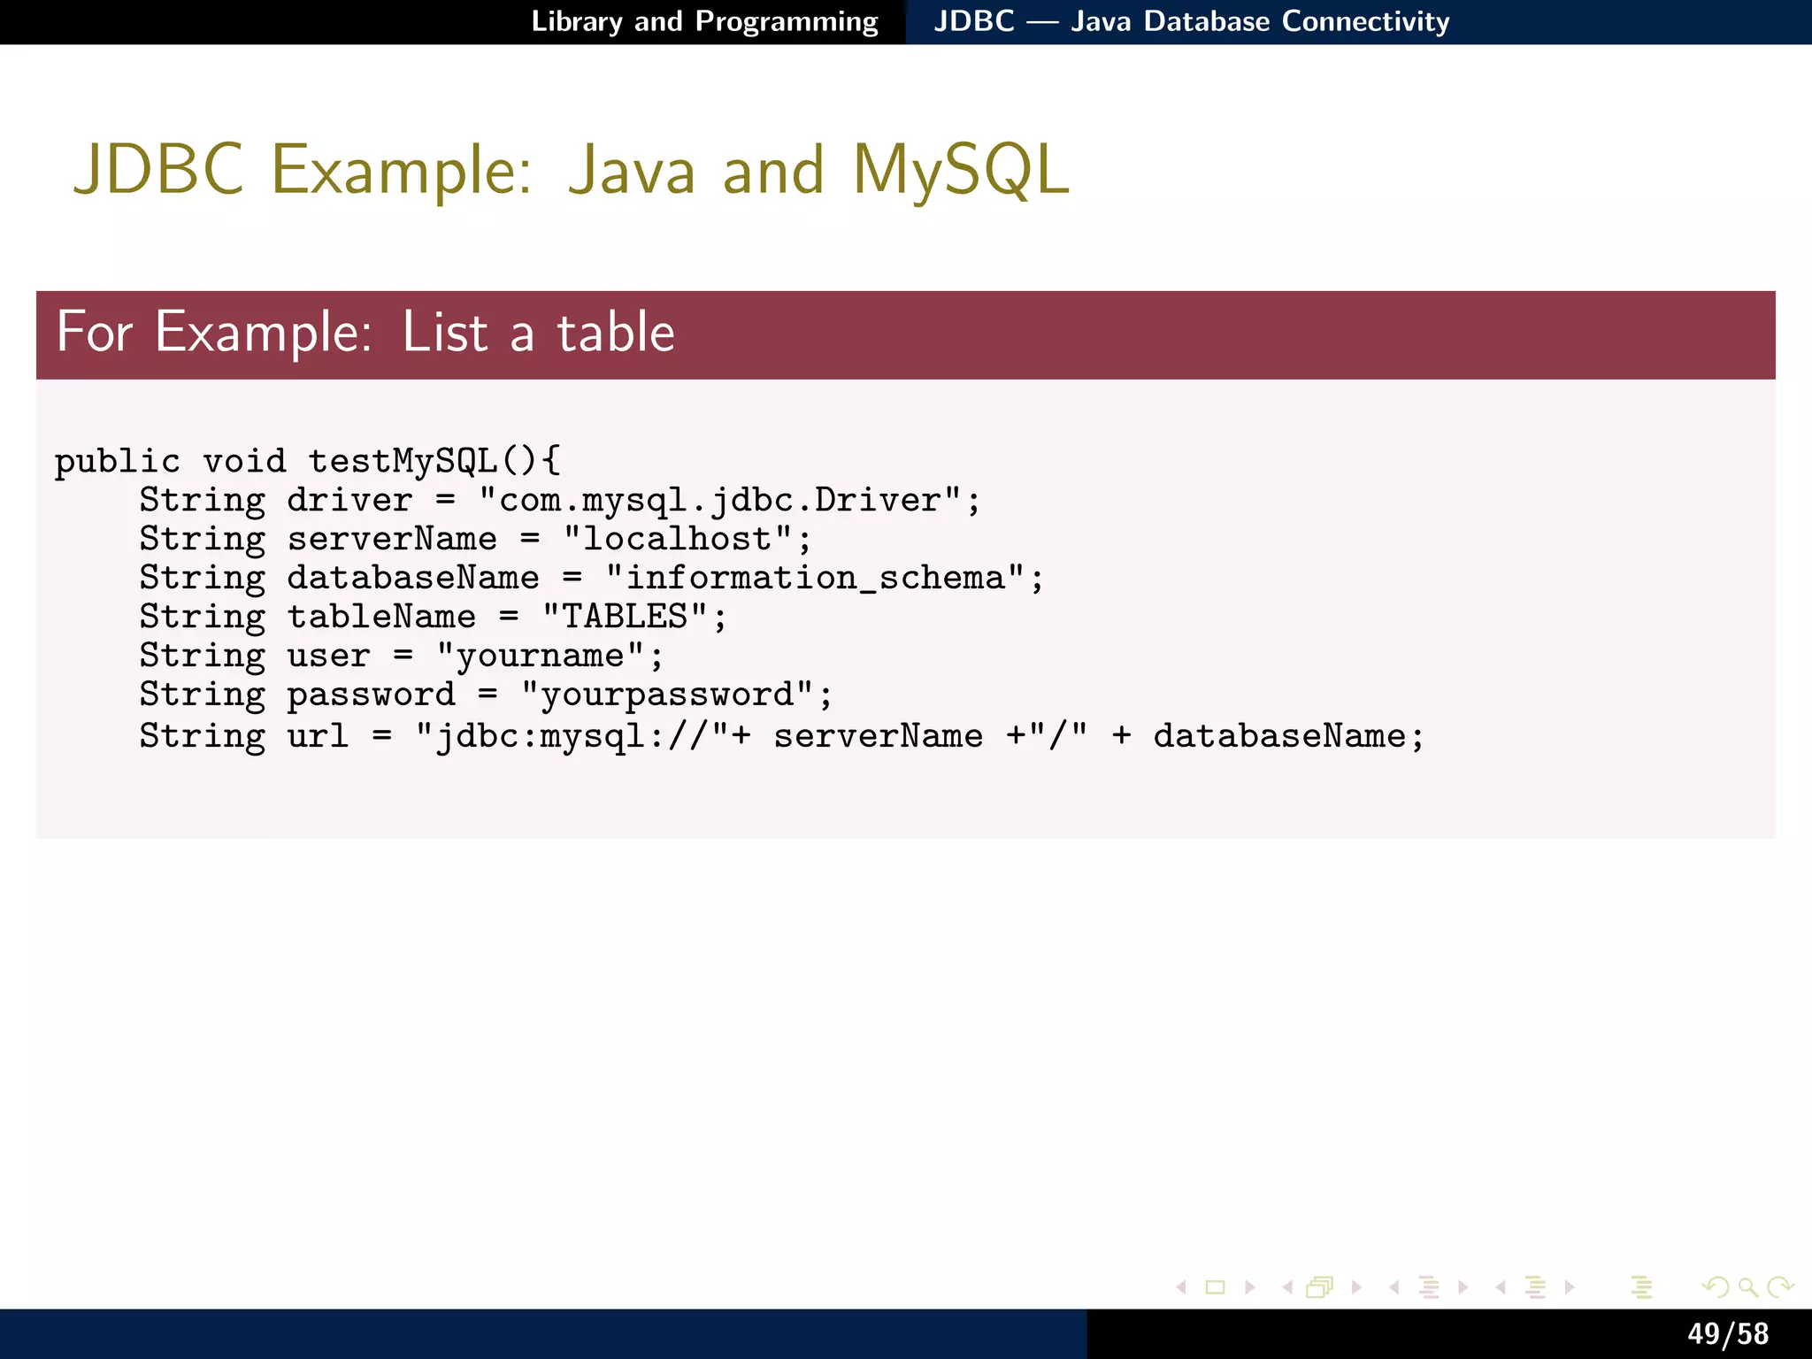This screenshot has width=1812, height=1359.
Task: Go to previous section arrow icon
Action: 1501,1287
